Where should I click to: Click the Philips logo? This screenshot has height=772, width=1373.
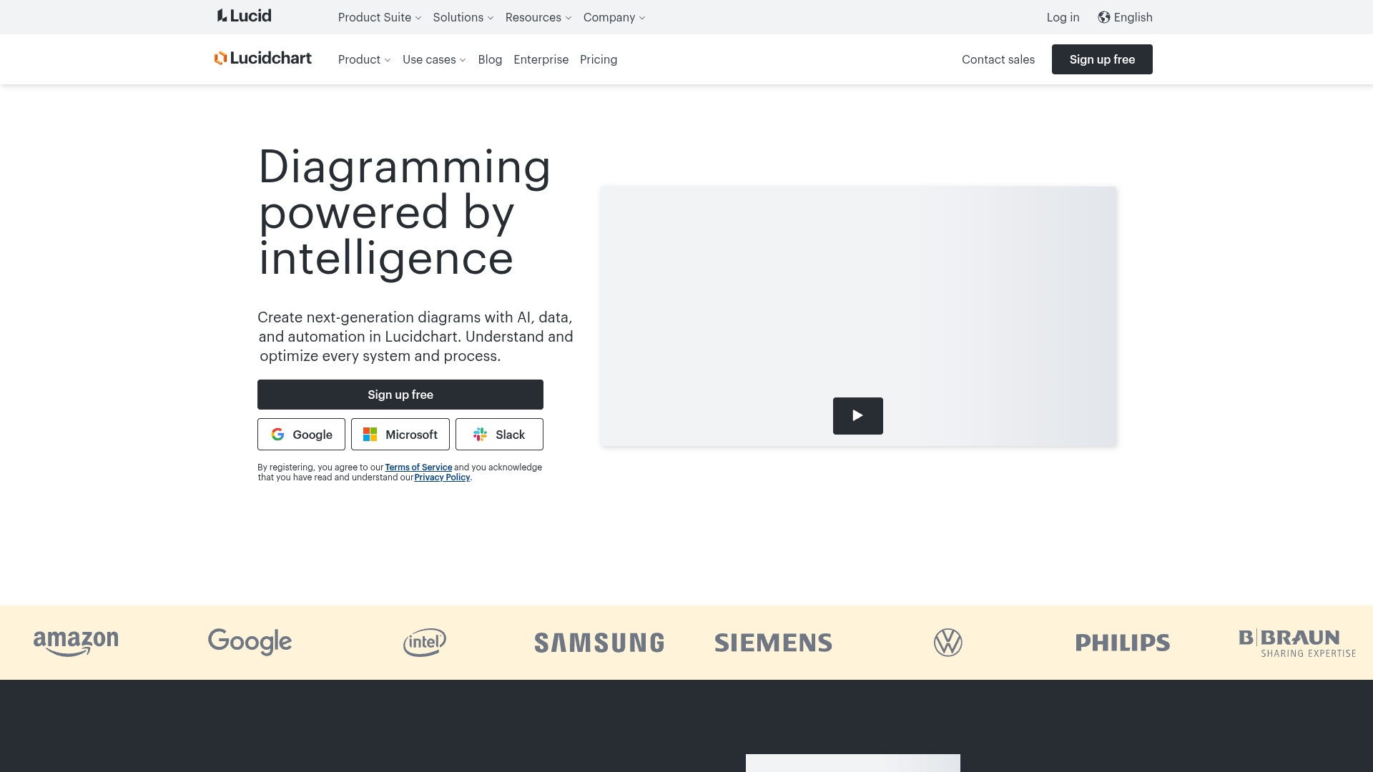pos(1123,643)
